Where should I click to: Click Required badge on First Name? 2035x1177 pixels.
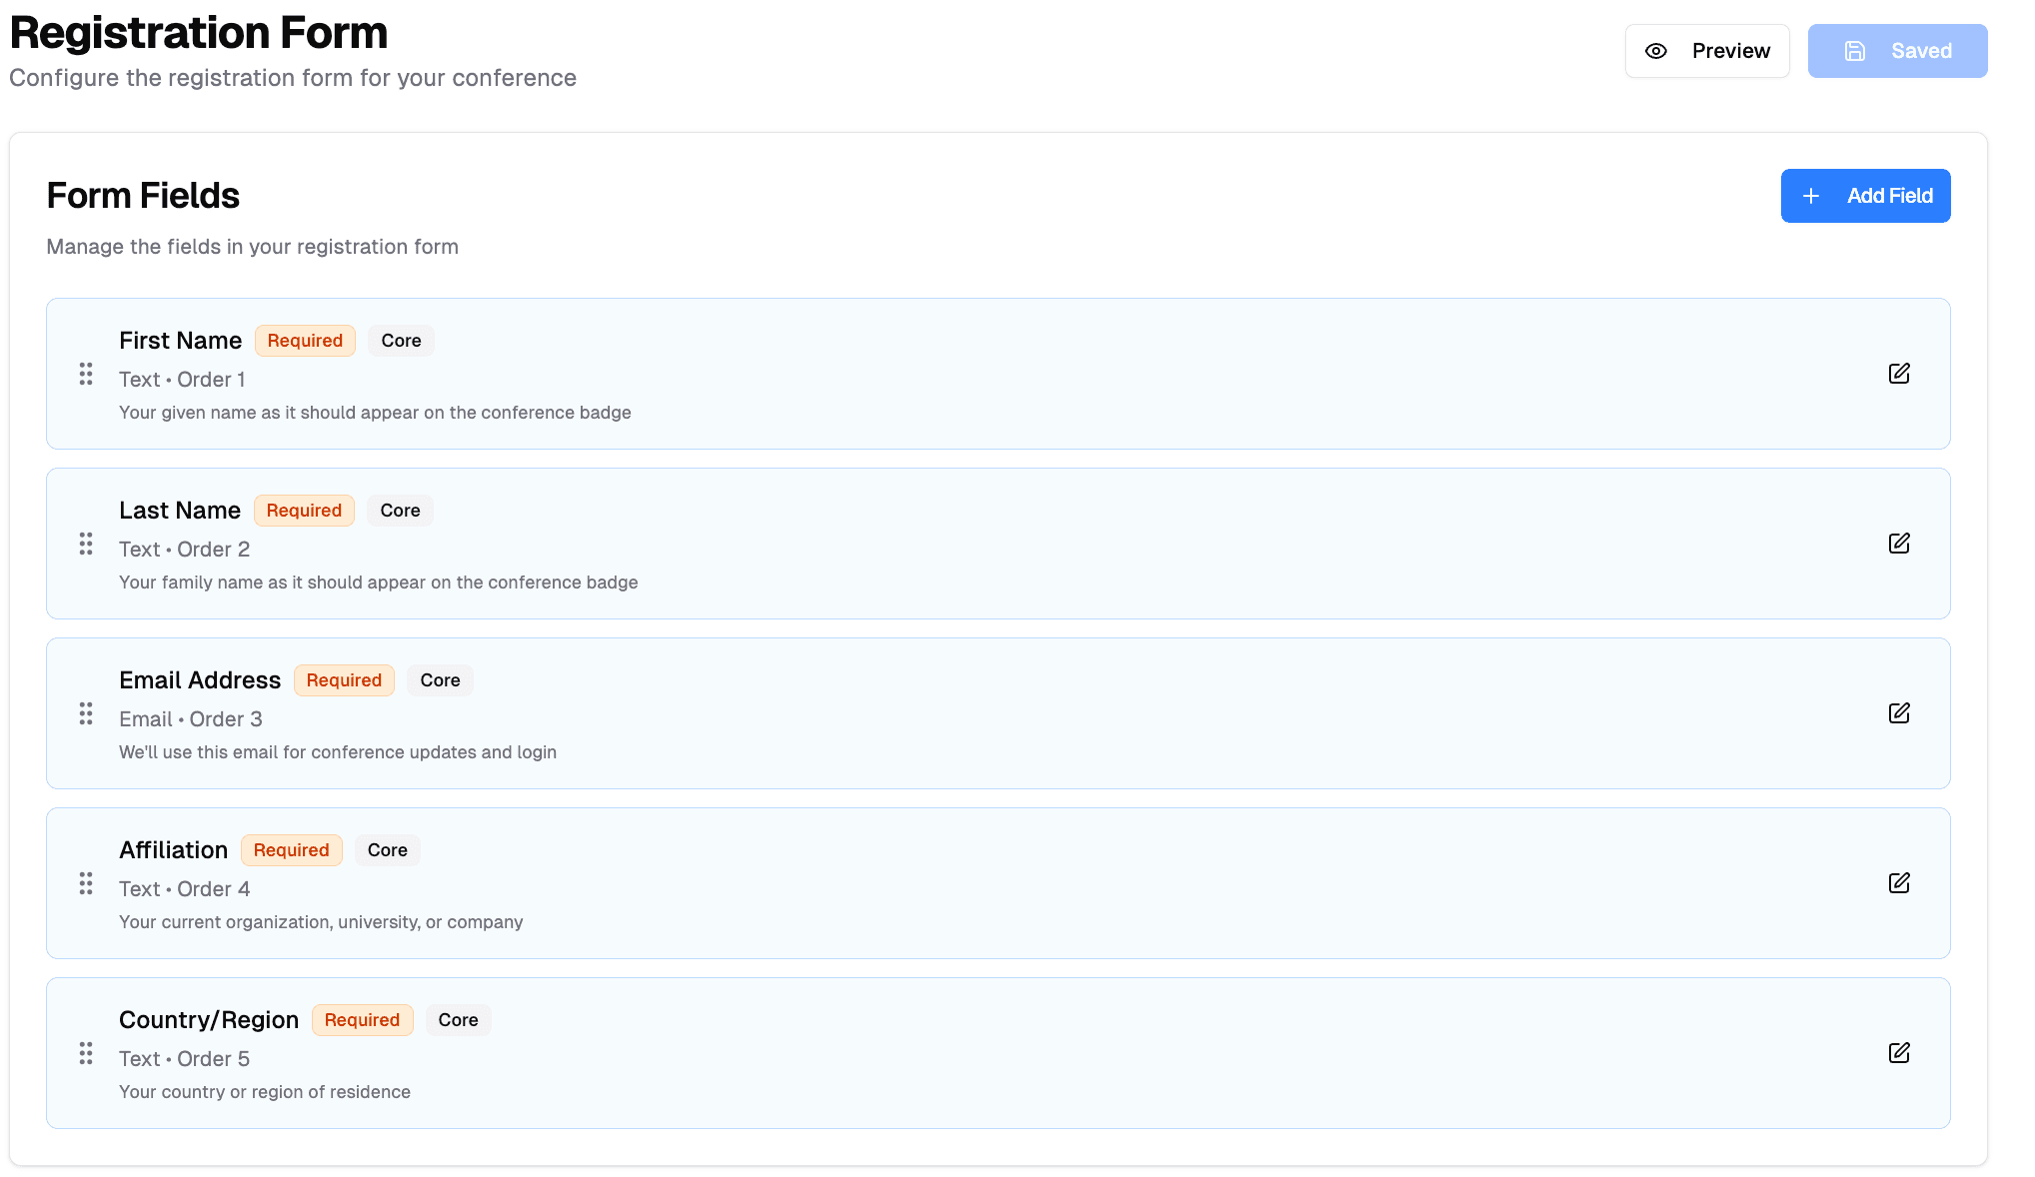click(305, 341)
